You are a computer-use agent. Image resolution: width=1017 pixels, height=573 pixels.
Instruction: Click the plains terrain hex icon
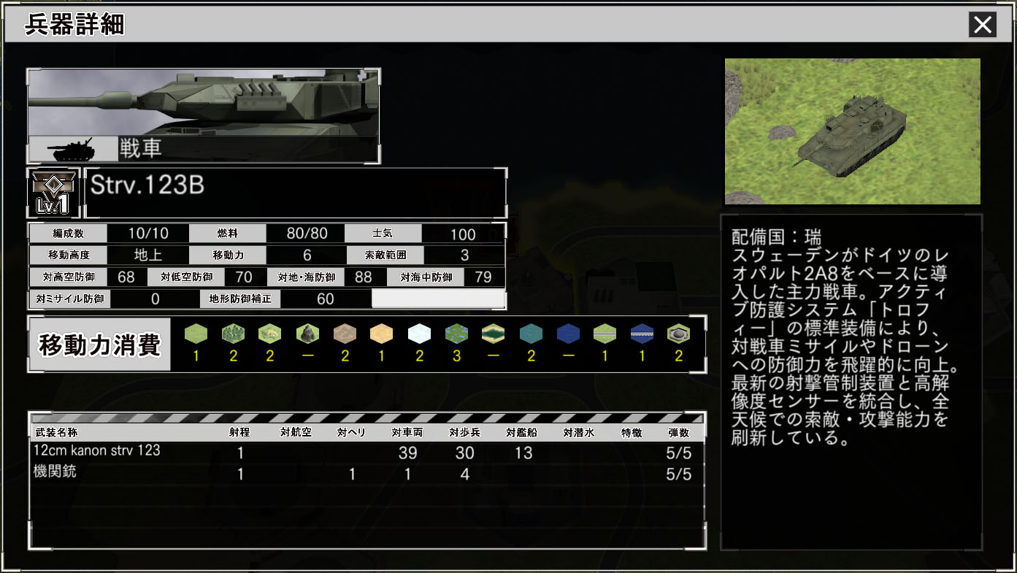196,334
